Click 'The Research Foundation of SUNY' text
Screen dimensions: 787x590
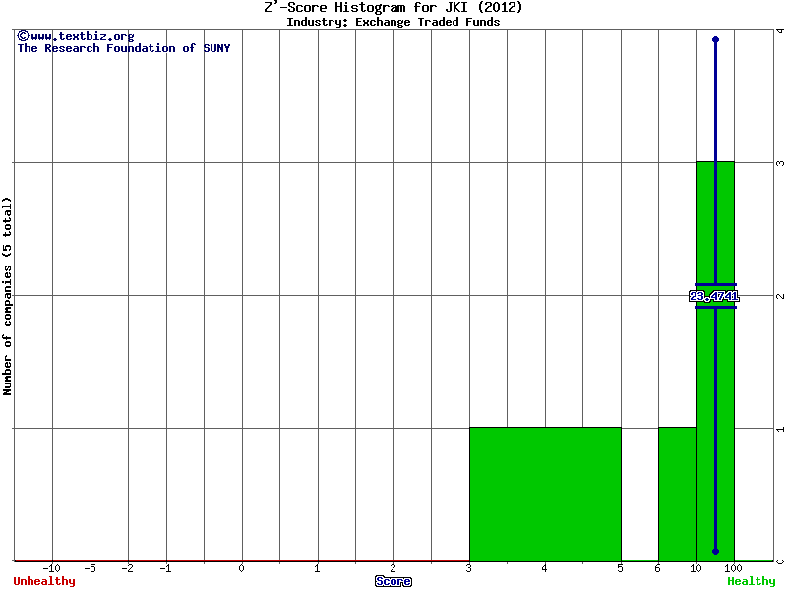click(124, 48)
